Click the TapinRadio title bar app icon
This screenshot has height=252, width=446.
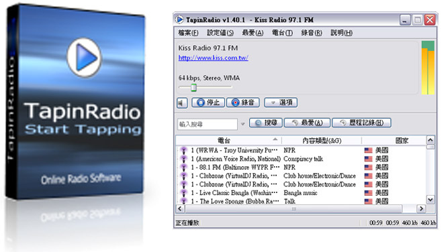pos(179,19)
